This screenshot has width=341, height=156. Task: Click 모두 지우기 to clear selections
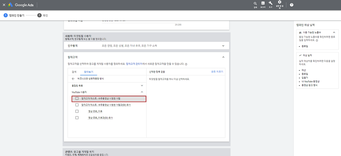tap(217, 72)
